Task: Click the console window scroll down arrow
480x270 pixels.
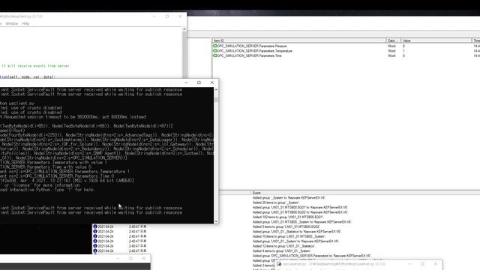Action: [216, 221]
